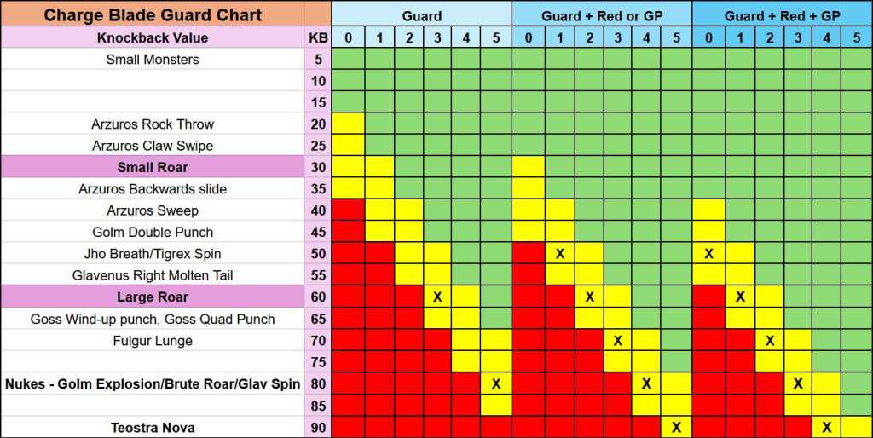Click the "Large Roar" category row label
Screen dimensions: 873x438
pyautogui.click(x=153, y=297)
